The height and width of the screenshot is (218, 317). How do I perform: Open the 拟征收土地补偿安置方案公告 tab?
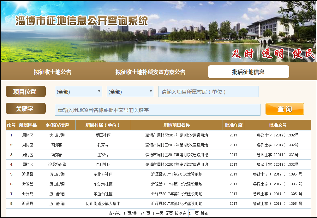[150, 72]
